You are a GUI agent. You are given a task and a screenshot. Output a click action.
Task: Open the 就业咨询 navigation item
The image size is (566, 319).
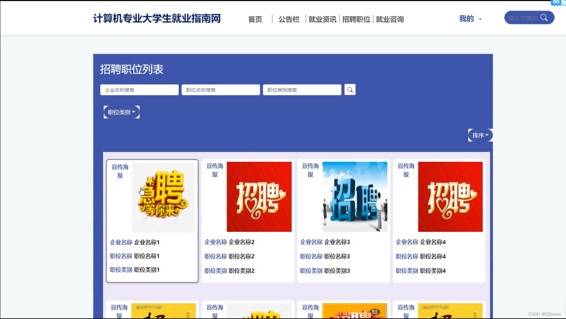click(390, 19)
